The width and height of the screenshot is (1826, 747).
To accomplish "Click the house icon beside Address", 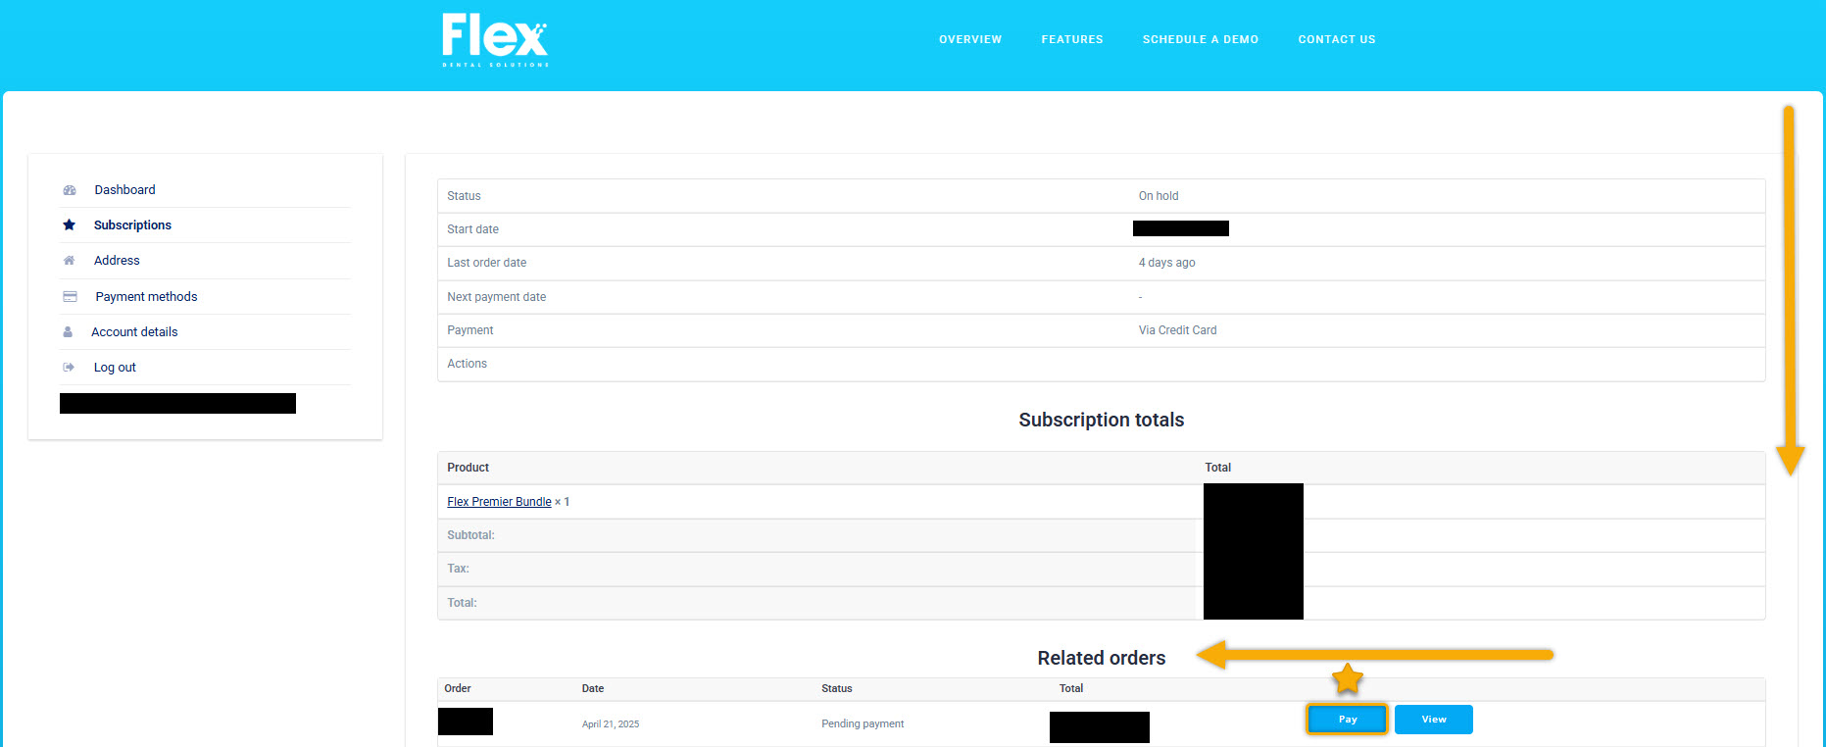I will tap(70, 261).
